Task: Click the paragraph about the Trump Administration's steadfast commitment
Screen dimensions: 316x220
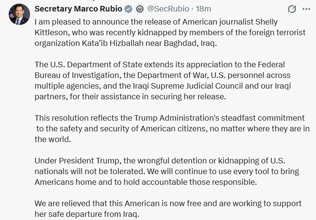Action: 170,128
